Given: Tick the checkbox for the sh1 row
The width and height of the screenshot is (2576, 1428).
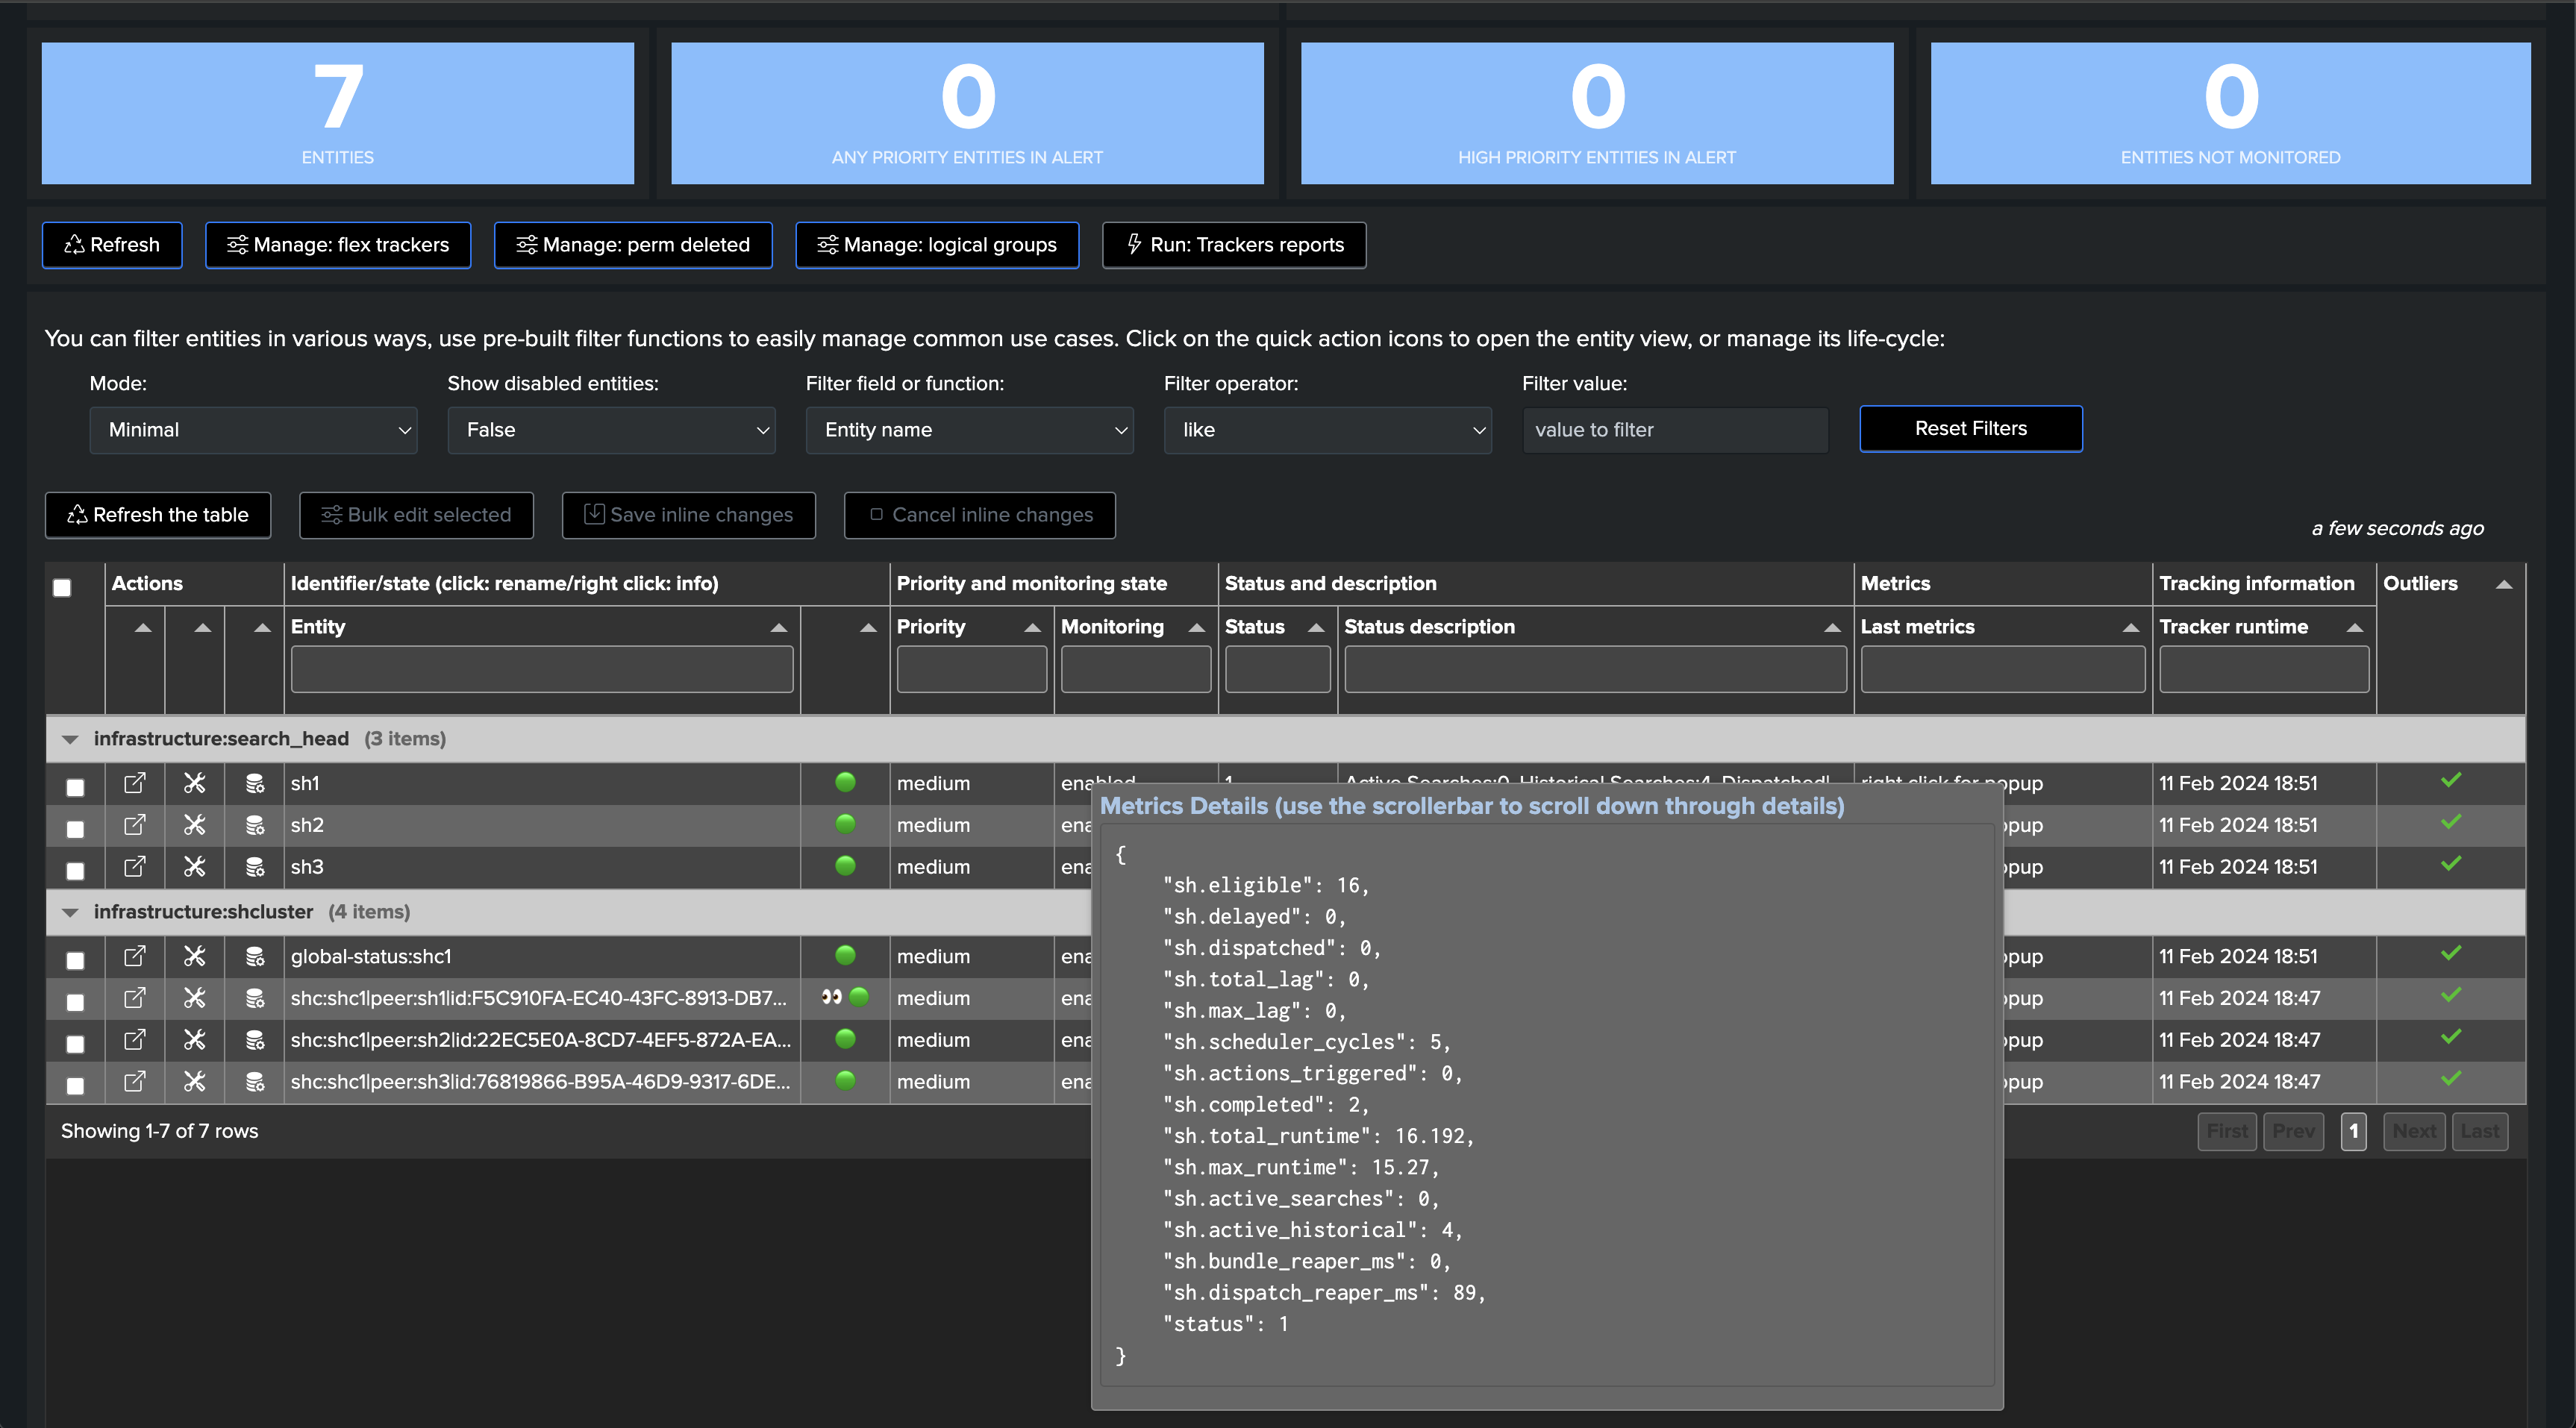Looking at the screenshot, I should [75, 787].
